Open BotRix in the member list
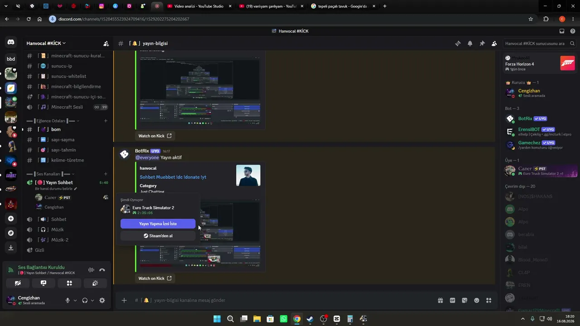Screen dimensions: 580x326 click(539, 119)
